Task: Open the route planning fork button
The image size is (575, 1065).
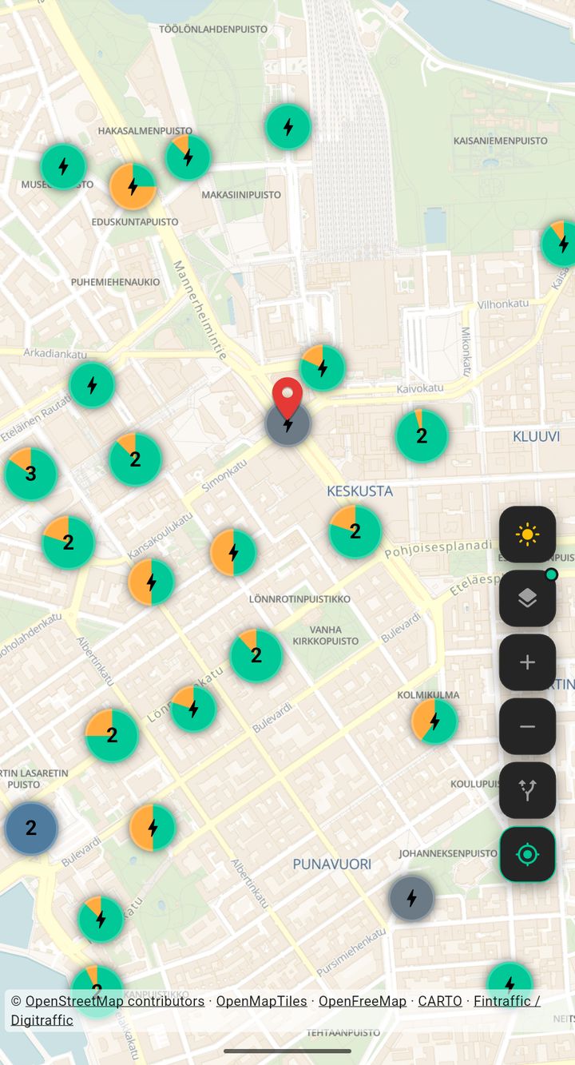Action: (x=527, y=790)
